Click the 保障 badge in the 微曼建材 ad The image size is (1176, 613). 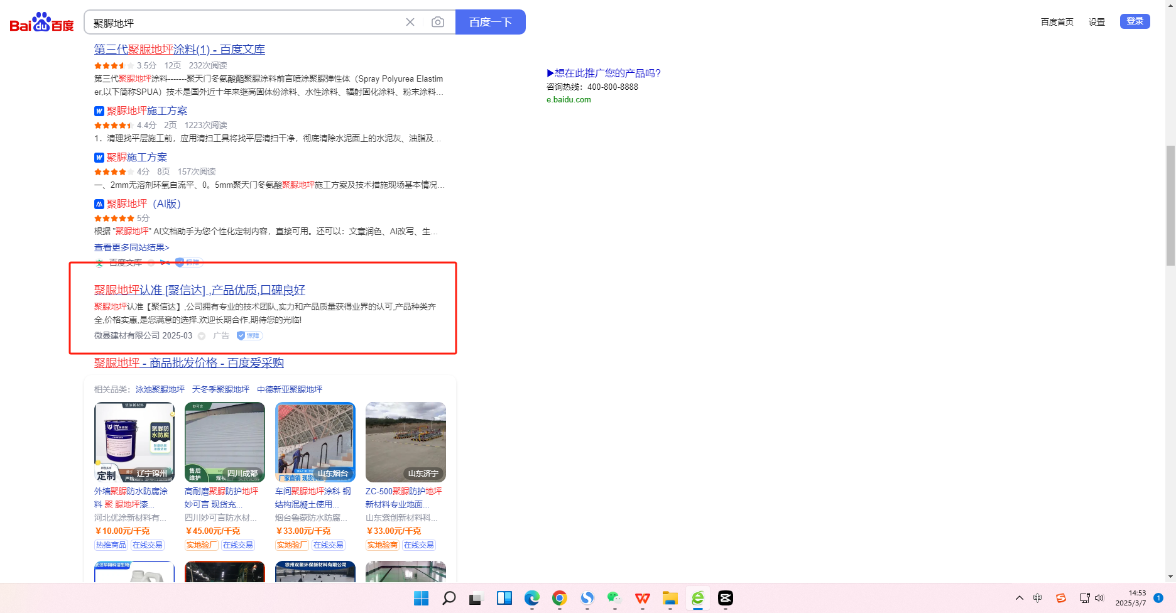click(x=249, y=336)
